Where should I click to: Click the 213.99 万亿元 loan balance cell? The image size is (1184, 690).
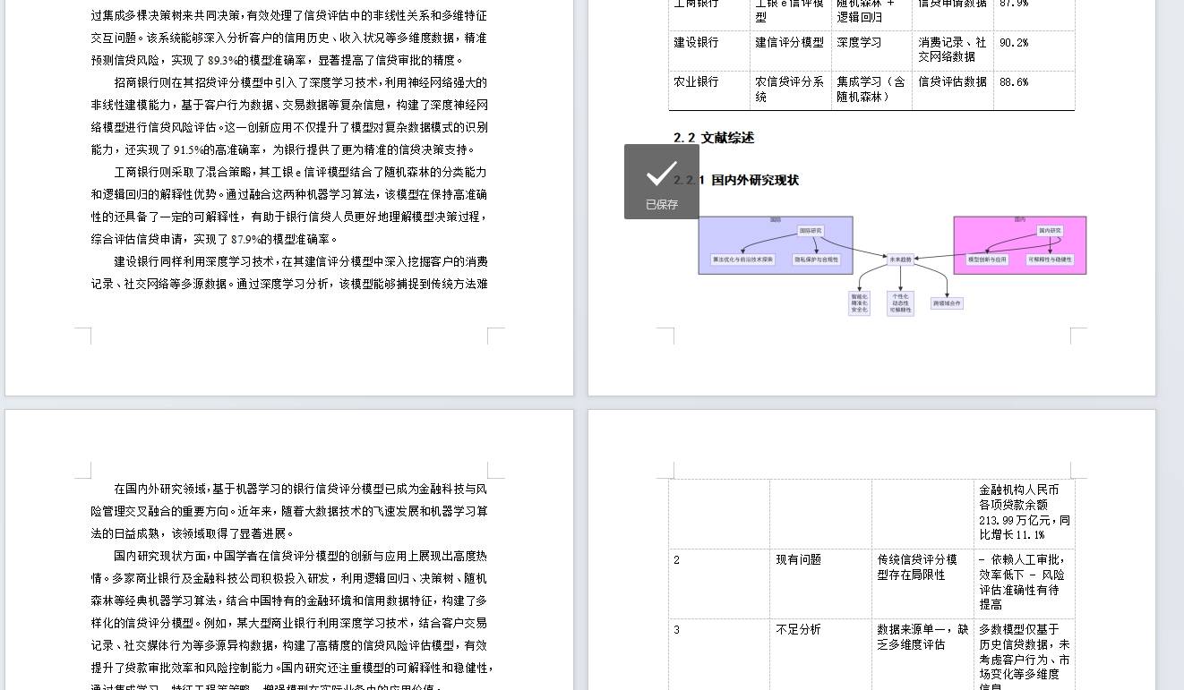1025,513
